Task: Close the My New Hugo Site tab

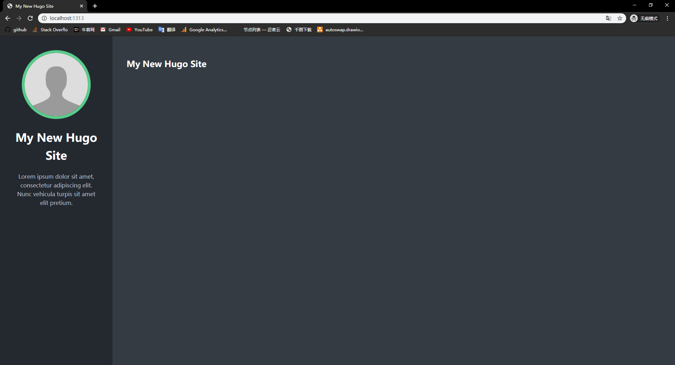Action: (x=82, y=6)
